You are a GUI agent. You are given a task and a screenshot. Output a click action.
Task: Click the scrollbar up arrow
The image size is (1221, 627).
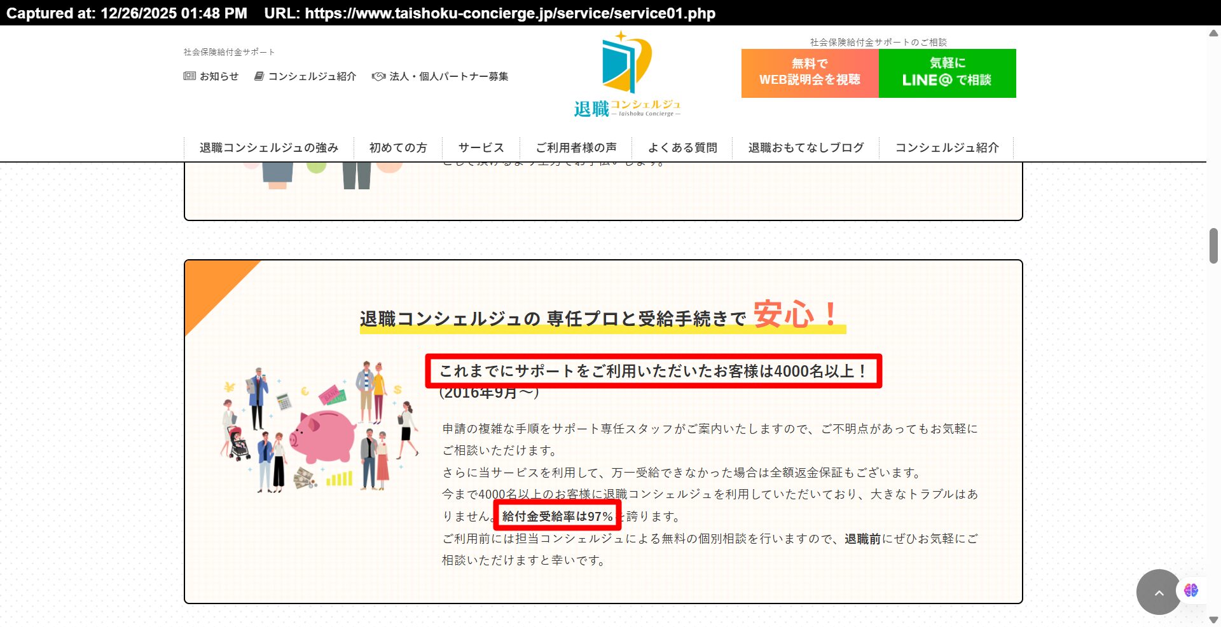click(1213, 33)
